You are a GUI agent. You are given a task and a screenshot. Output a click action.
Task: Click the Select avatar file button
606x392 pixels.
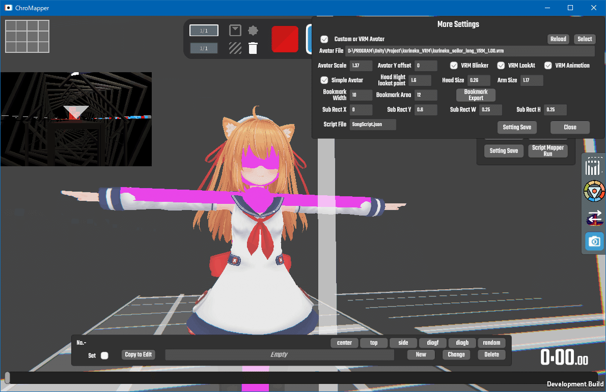[585, 39]
